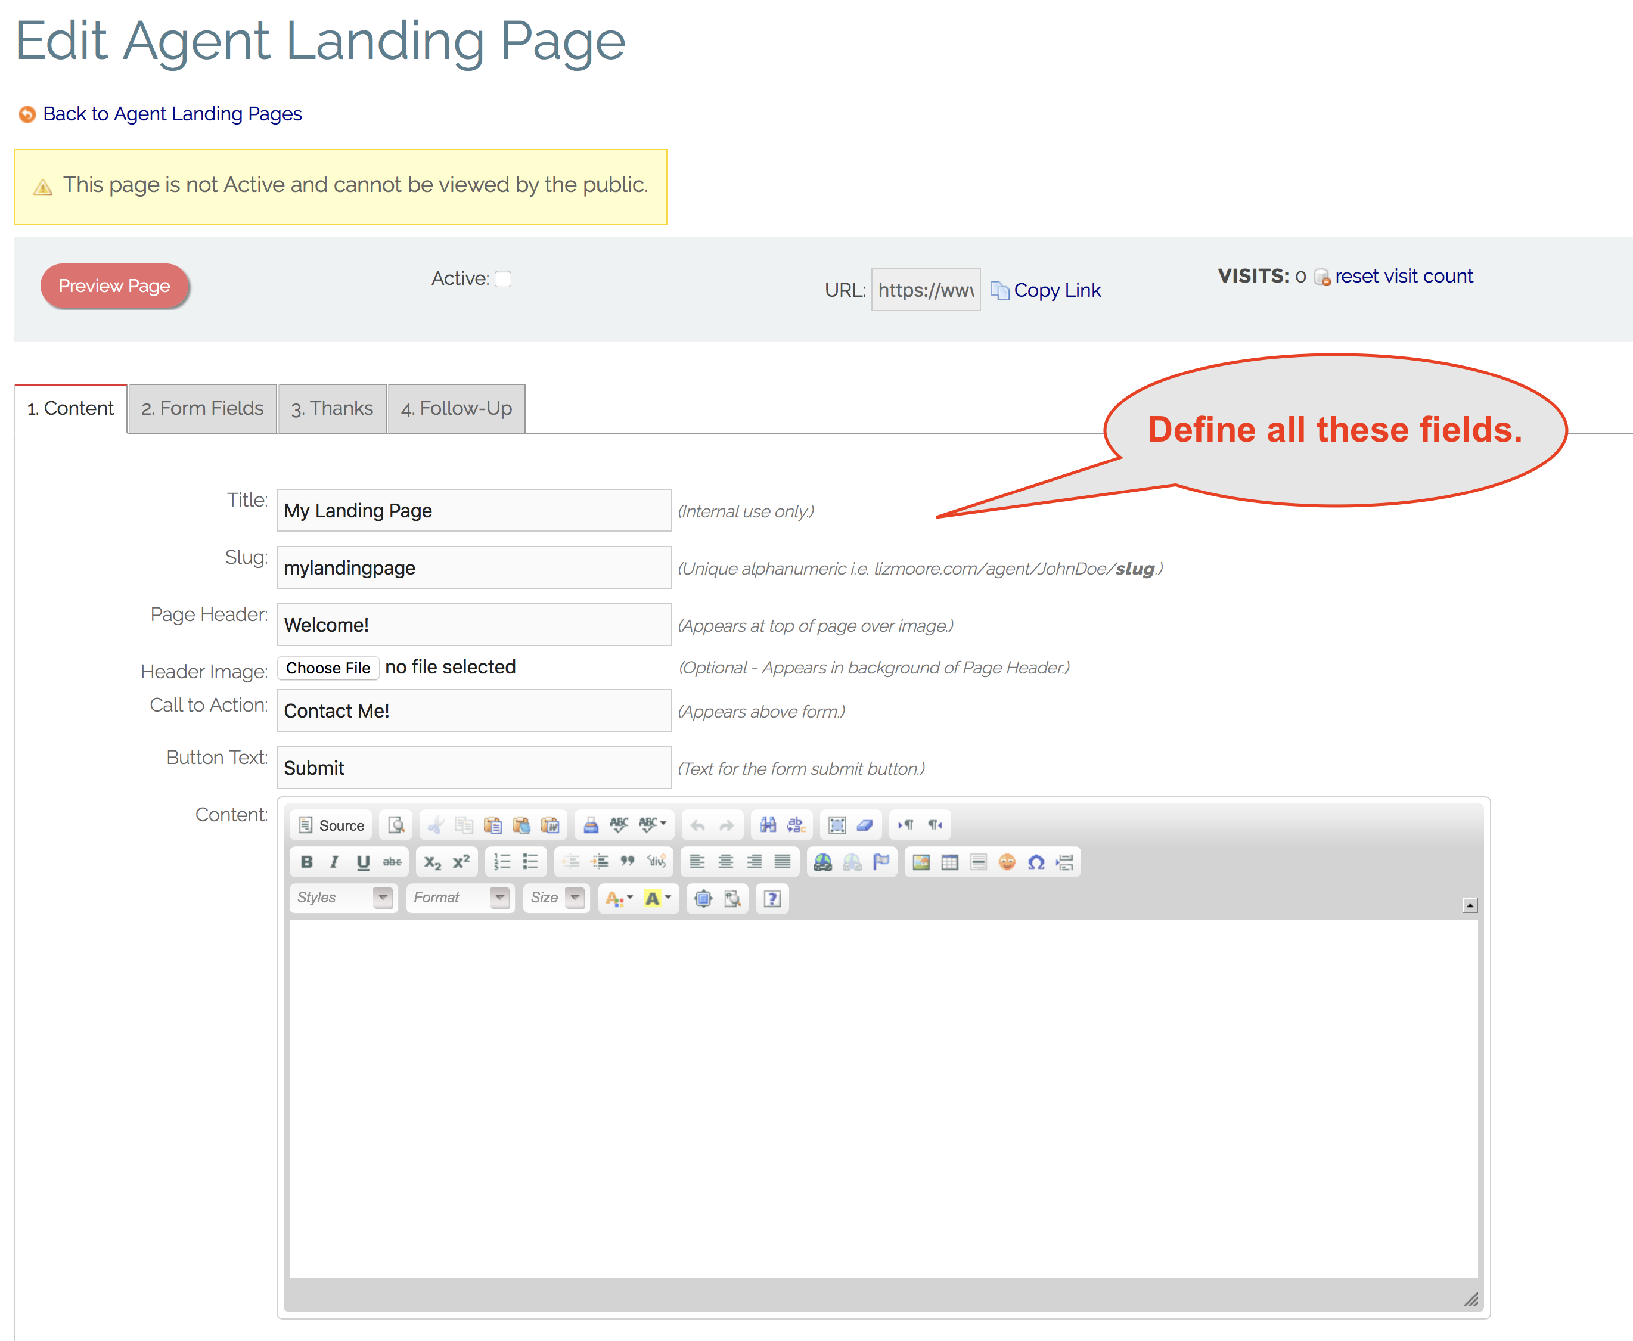The image size is (1633, 1341).
Task: Insert a special character with omega icon
Action: click(x=1036, y=862)
